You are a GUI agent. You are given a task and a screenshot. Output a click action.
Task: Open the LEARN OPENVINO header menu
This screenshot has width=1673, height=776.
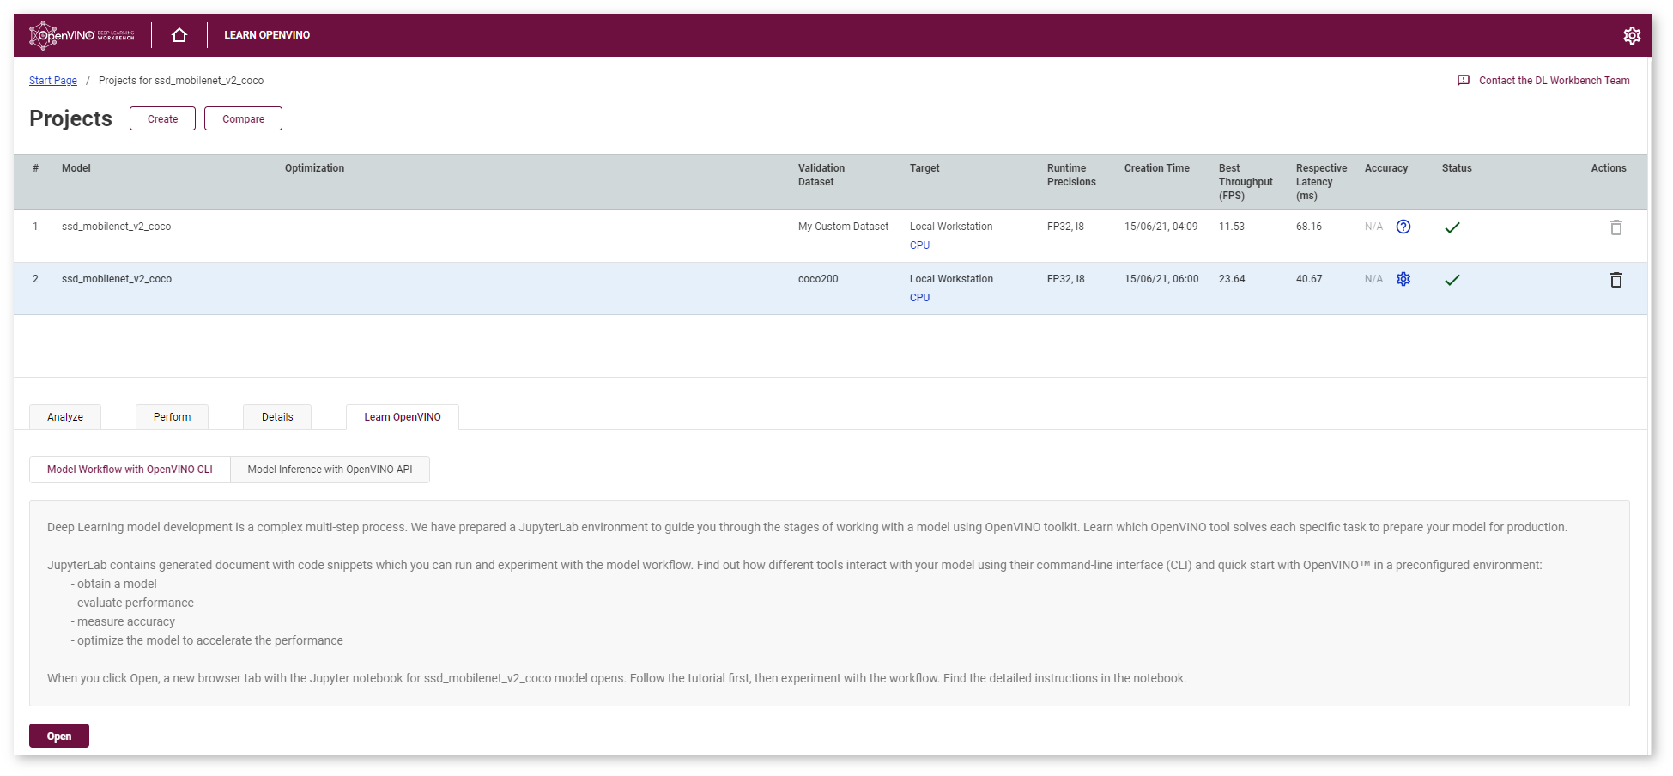[x=267, y=35]
